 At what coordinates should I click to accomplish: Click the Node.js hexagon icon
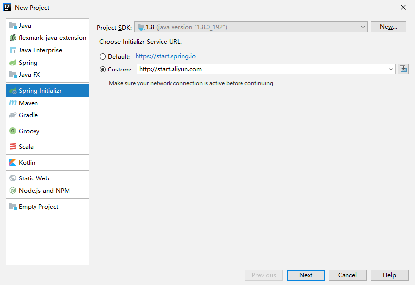pyautogui.click(x=13, y=190)
